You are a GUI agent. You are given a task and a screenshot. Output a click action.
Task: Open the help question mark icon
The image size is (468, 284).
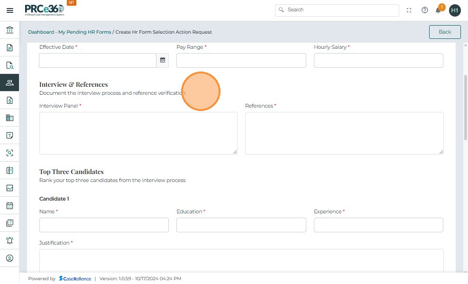click(425, 10)
